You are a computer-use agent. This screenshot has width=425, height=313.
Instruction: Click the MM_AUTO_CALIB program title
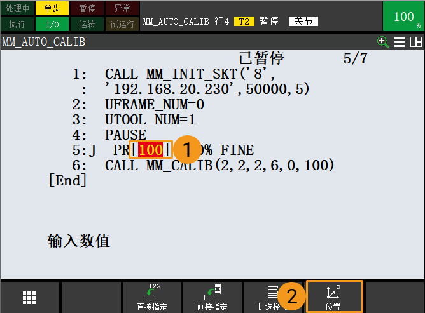tap(44, 42)
